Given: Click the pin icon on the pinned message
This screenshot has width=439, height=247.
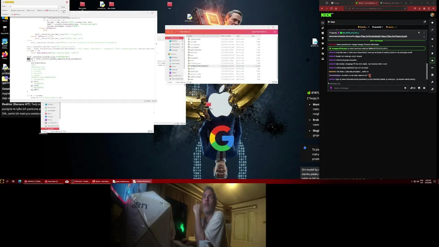Looking at the screenshot, I should [419, 33].
